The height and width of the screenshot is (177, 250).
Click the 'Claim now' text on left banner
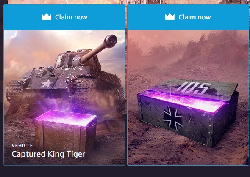pos(71,17)
